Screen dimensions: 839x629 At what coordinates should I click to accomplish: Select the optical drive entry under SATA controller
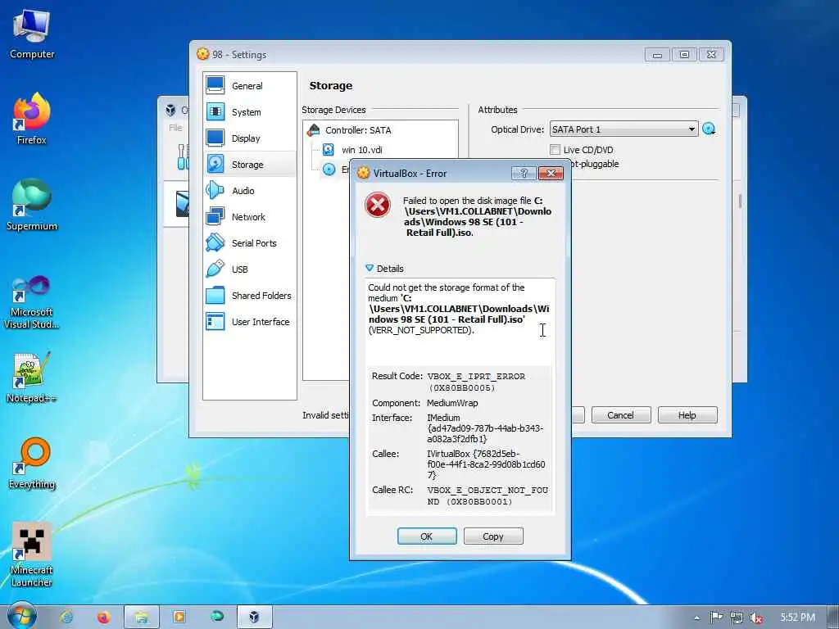[x=335, y=170]
